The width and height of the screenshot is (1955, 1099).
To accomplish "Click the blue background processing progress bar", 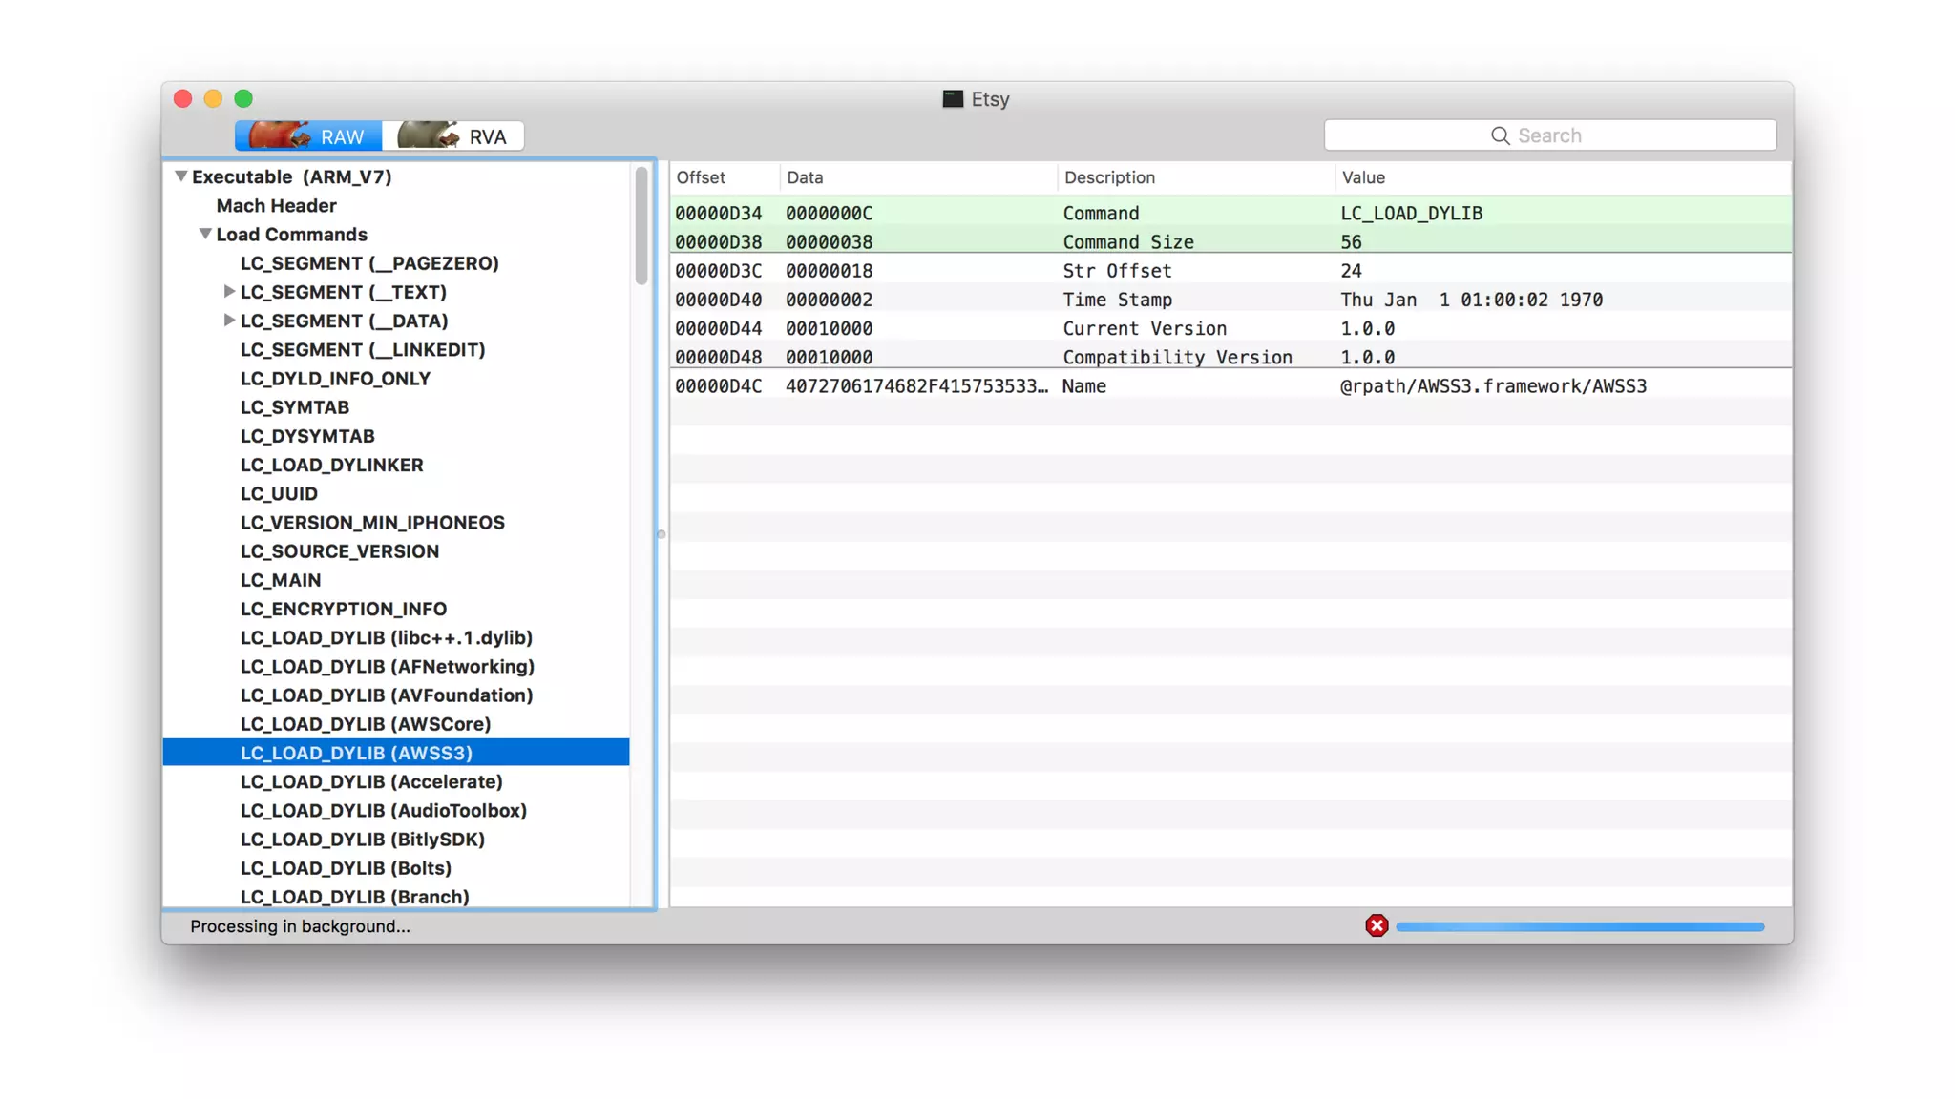I will (1579, 926).
